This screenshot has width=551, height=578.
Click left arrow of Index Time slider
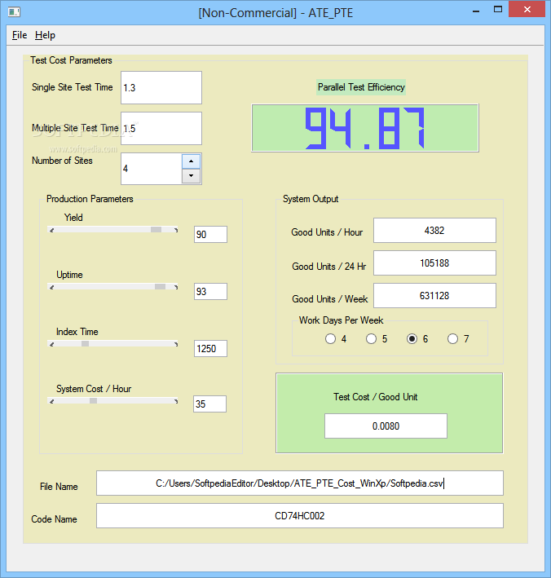click(52, 344)
